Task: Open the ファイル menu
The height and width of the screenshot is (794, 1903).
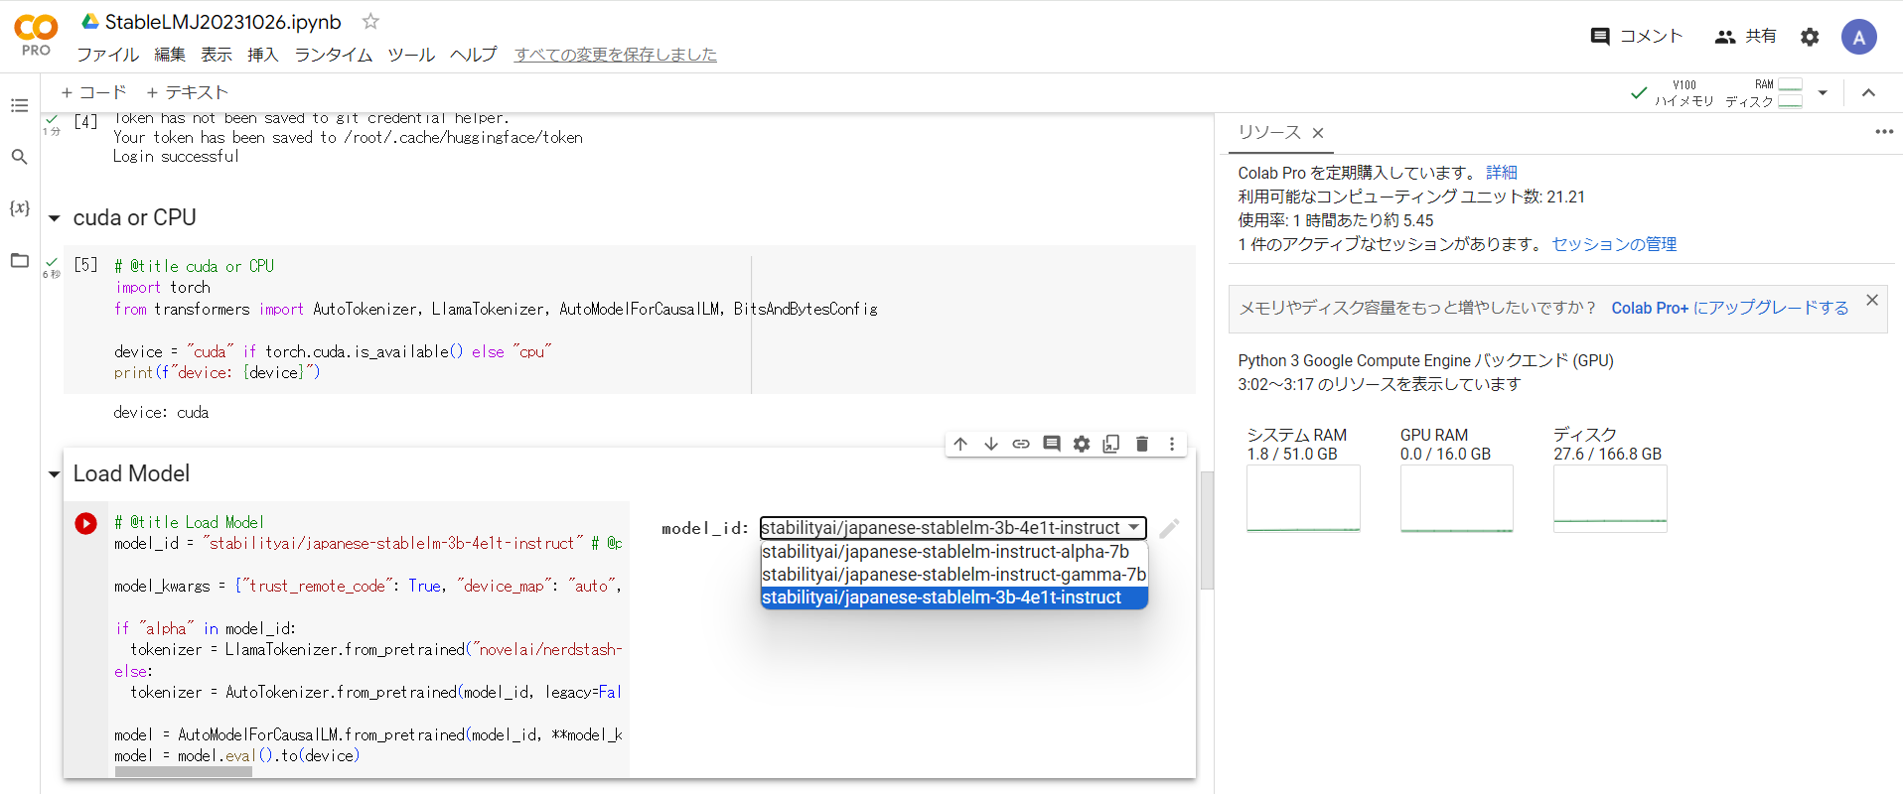Action: (x=108, y=55)
